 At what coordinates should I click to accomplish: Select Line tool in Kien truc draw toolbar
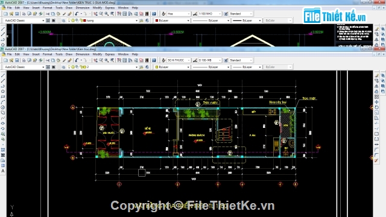point(3,75)
